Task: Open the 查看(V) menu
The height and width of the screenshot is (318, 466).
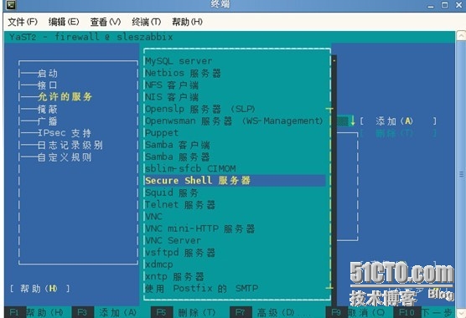Action: click(x=106, y=22)
